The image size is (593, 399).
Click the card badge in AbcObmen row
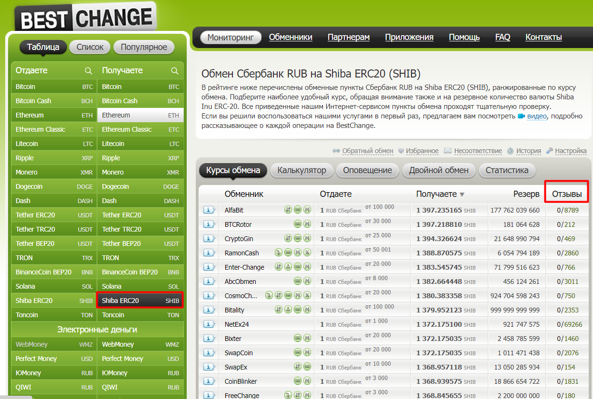(297, 282)
